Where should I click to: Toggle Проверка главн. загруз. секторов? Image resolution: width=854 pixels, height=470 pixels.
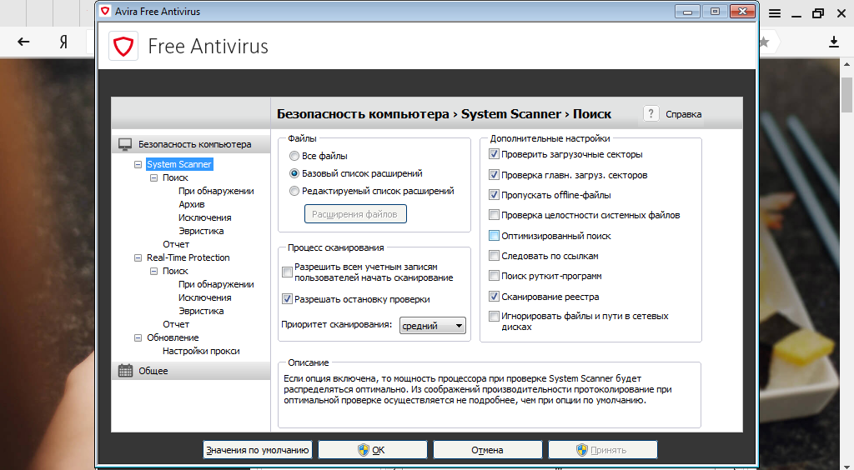click(494, 175)
